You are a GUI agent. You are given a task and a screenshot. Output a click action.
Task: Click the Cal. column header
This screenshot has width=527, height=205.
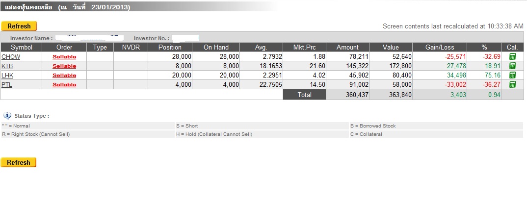tap(513, 47)
